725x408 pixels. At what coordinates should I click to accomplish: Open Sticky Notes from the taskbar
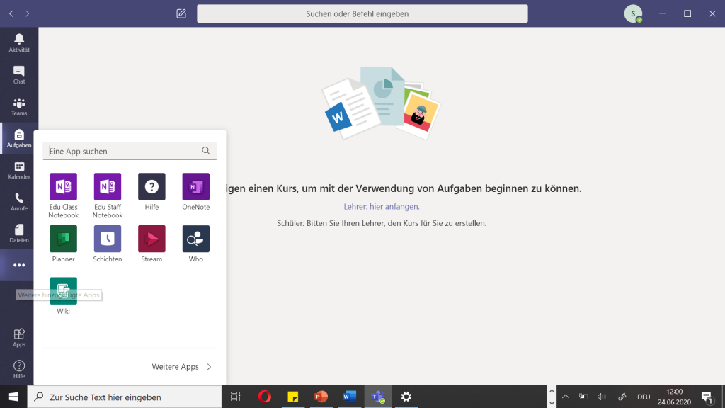point(292,397)
